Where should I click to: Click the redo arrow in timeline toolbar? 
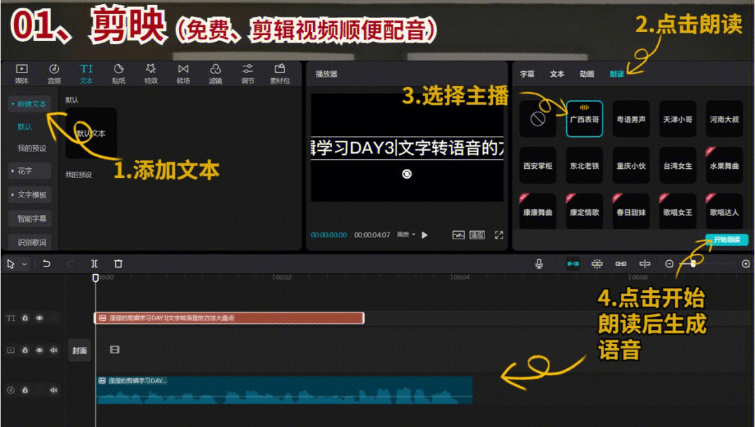point(71,263)
